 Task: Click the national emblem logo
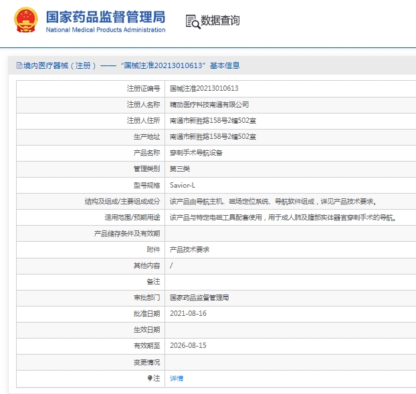(x=25, y=19)
